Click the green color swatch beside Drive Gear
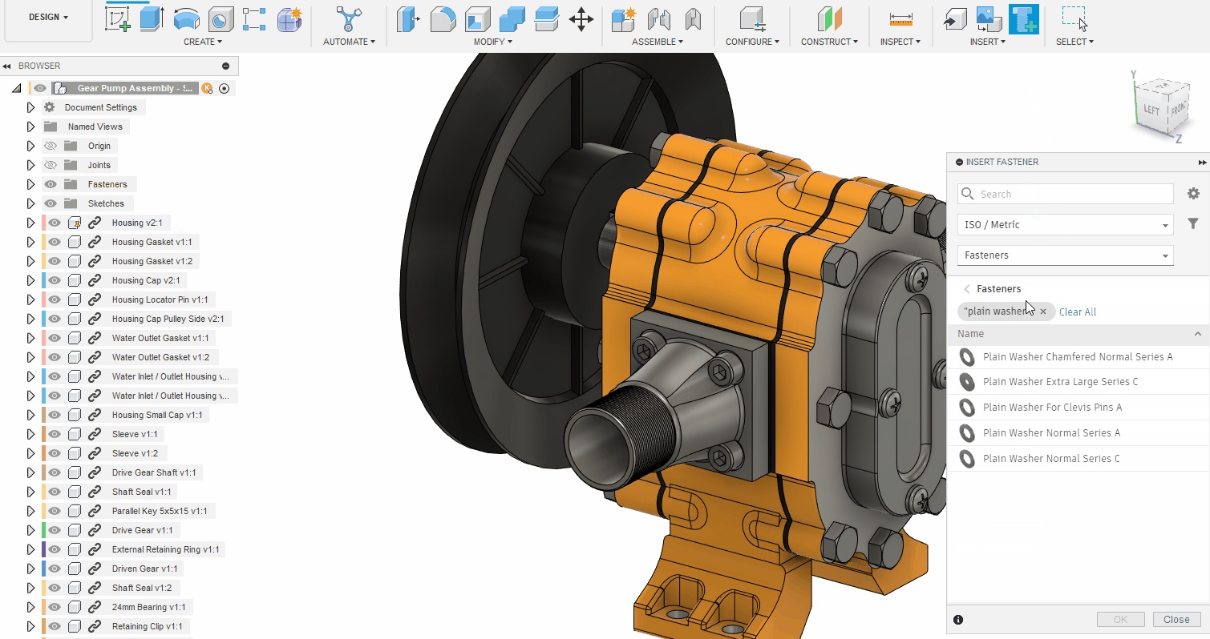Image resolution: width=1210 pixels, height=639 pixels. coord(42,530)
